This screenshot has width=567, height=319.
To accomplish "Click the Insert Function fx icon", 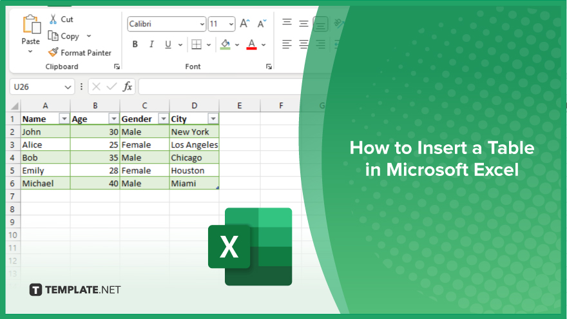I will [128, 86].
